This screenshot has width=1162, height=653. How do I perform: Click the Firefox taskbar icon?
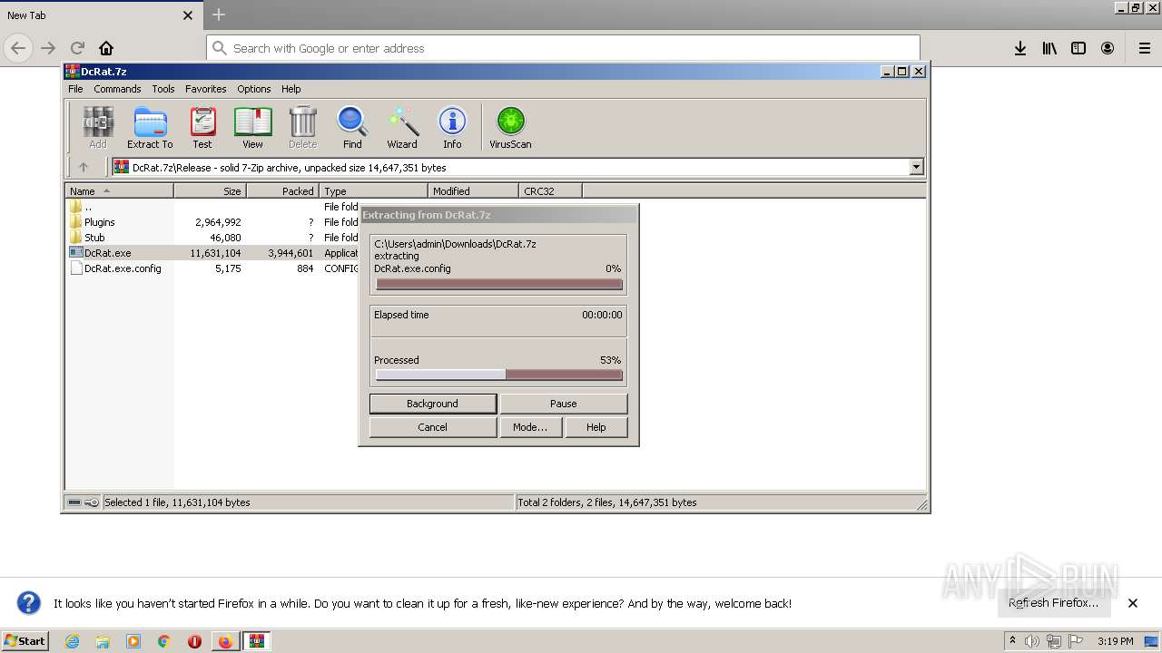225,641
